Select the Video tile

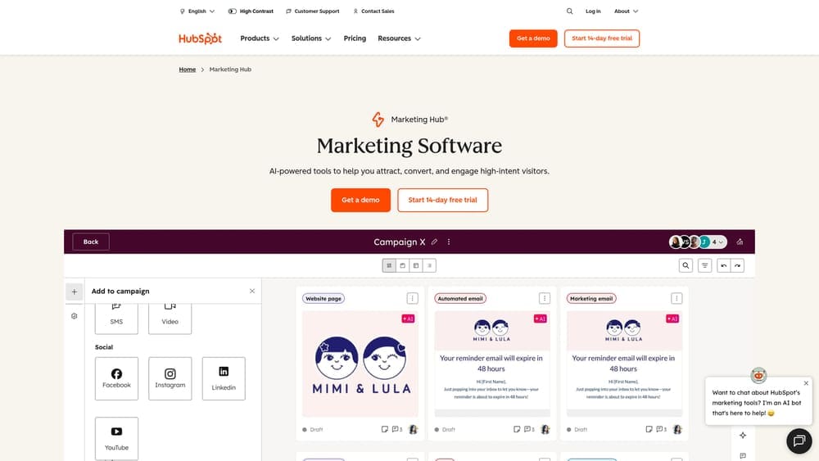170,318
